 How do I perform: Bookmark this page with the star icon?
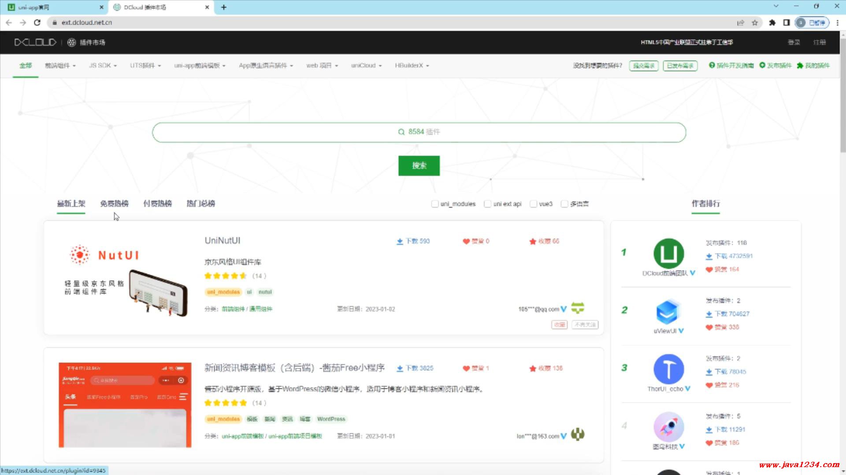[x=755, y=22]
